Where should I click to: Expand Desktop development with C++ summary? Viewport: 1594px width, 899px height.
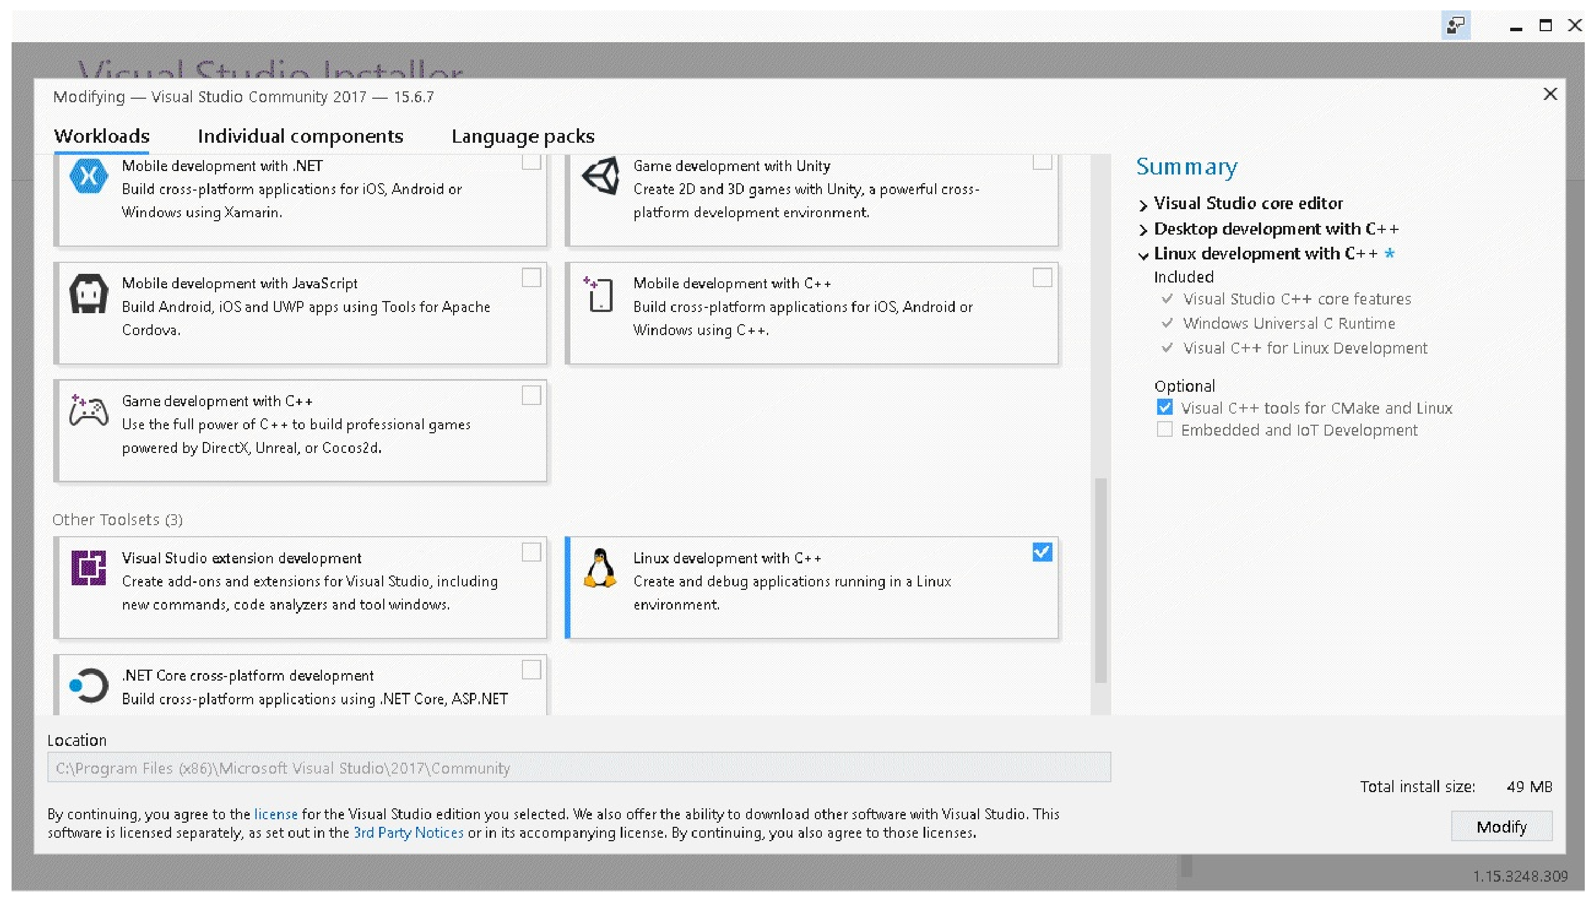click(x=1143, y=230)
